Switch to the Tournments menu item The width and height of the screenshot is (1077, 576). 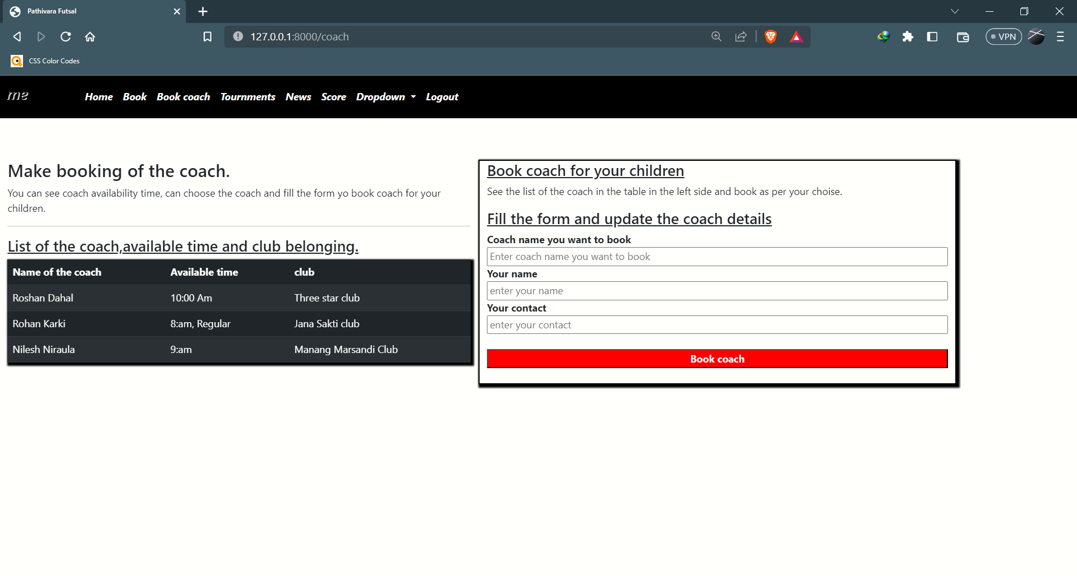coord(247,97)
